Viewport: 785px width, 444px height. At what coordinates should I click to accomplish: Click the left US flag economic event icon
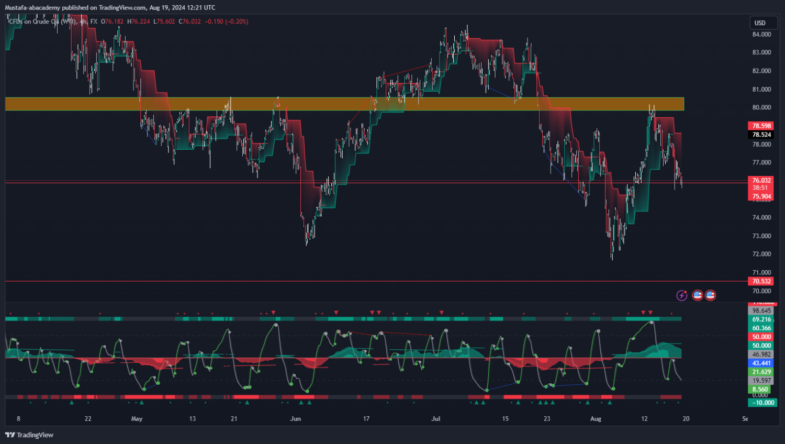pos(698,295)
